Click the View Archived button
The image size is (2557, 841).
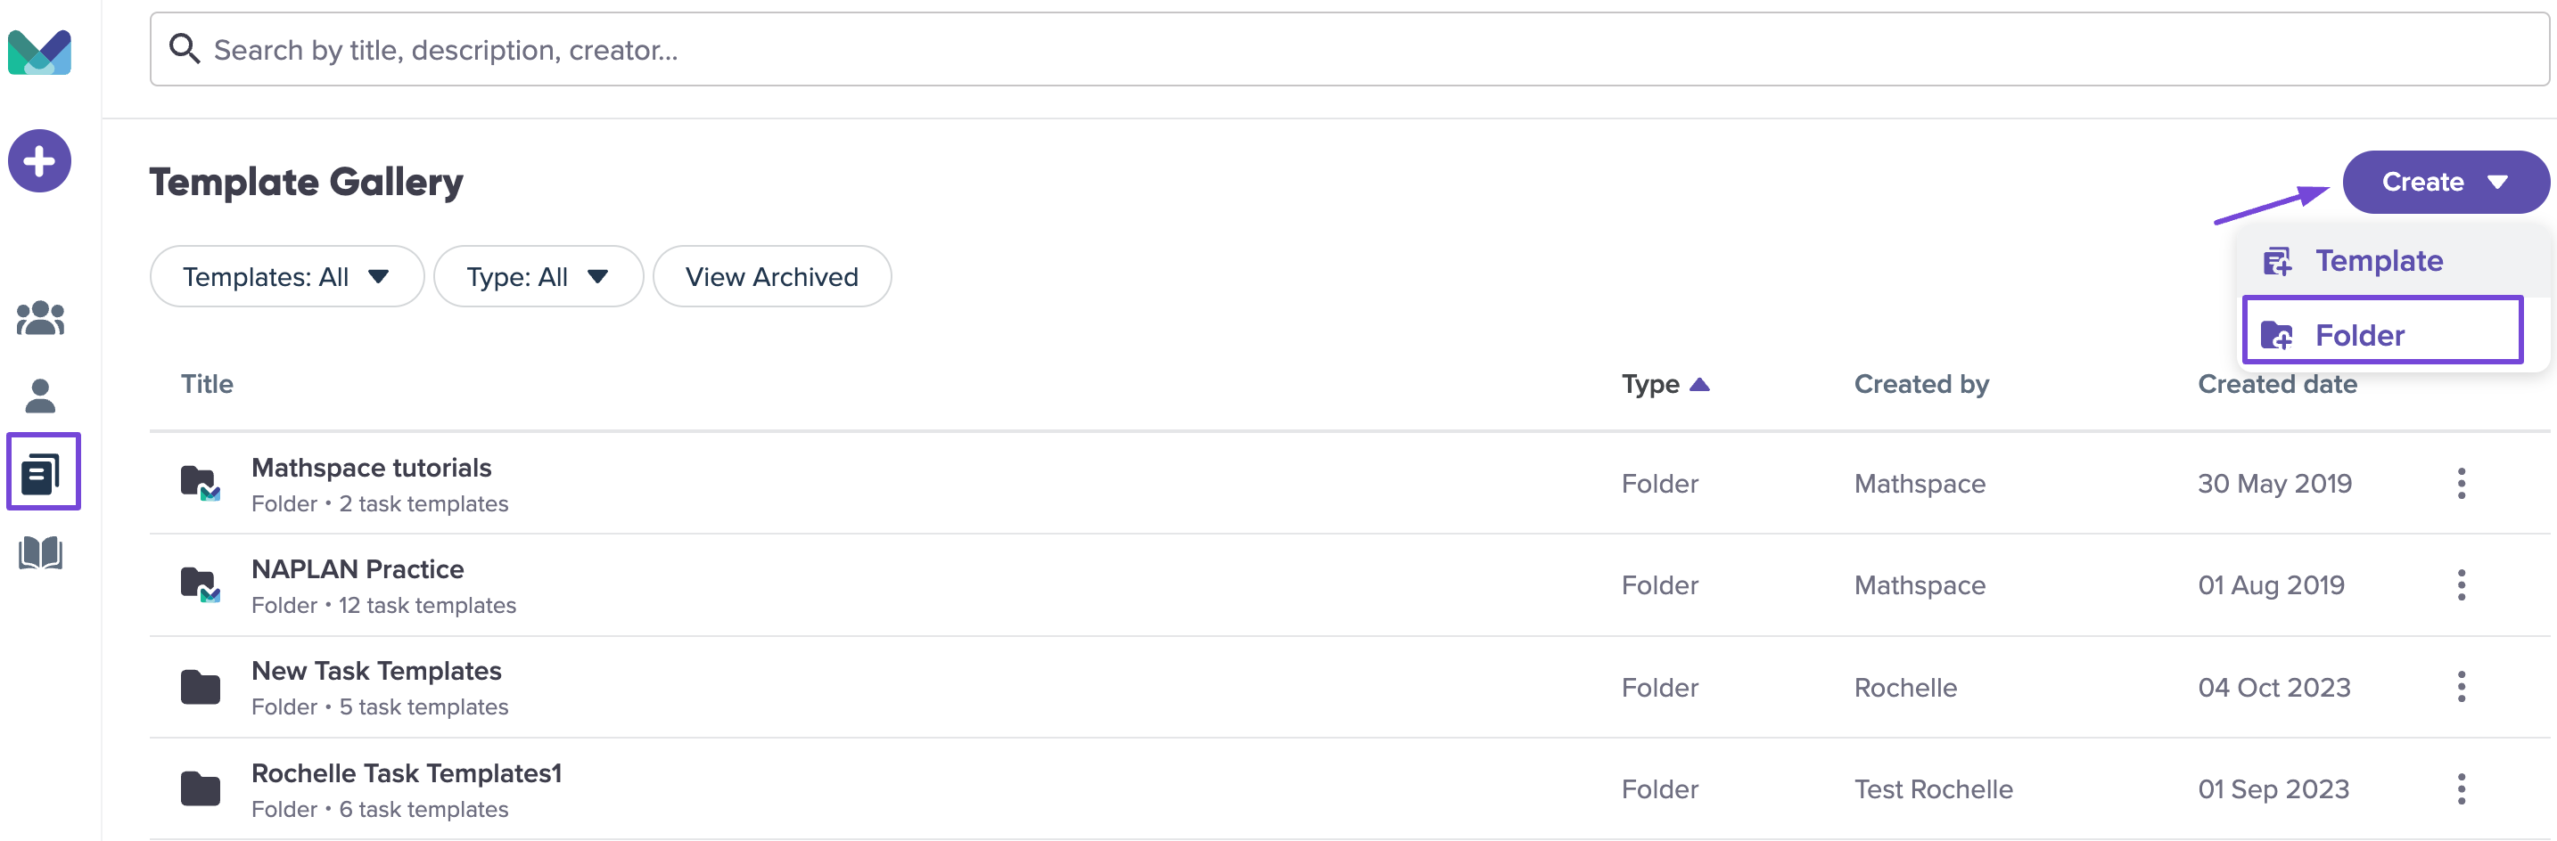[x=771, y=277]
